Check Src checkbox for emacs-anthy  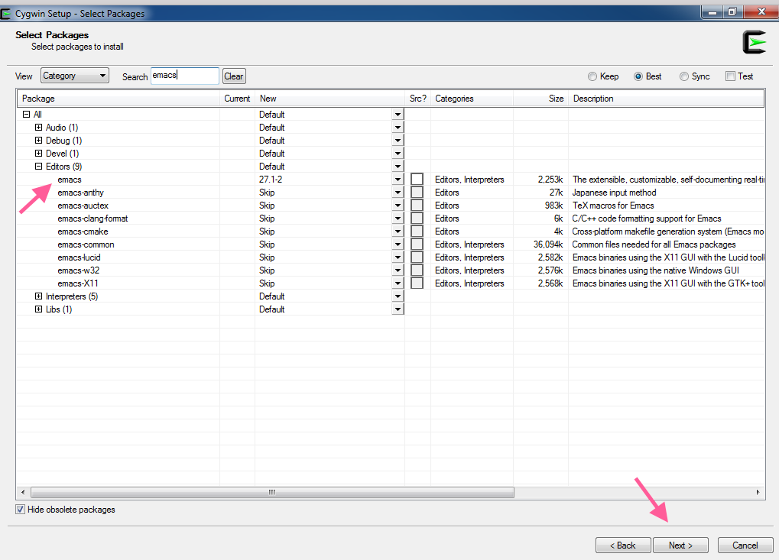pyautogui.click(x=417, y=192)
